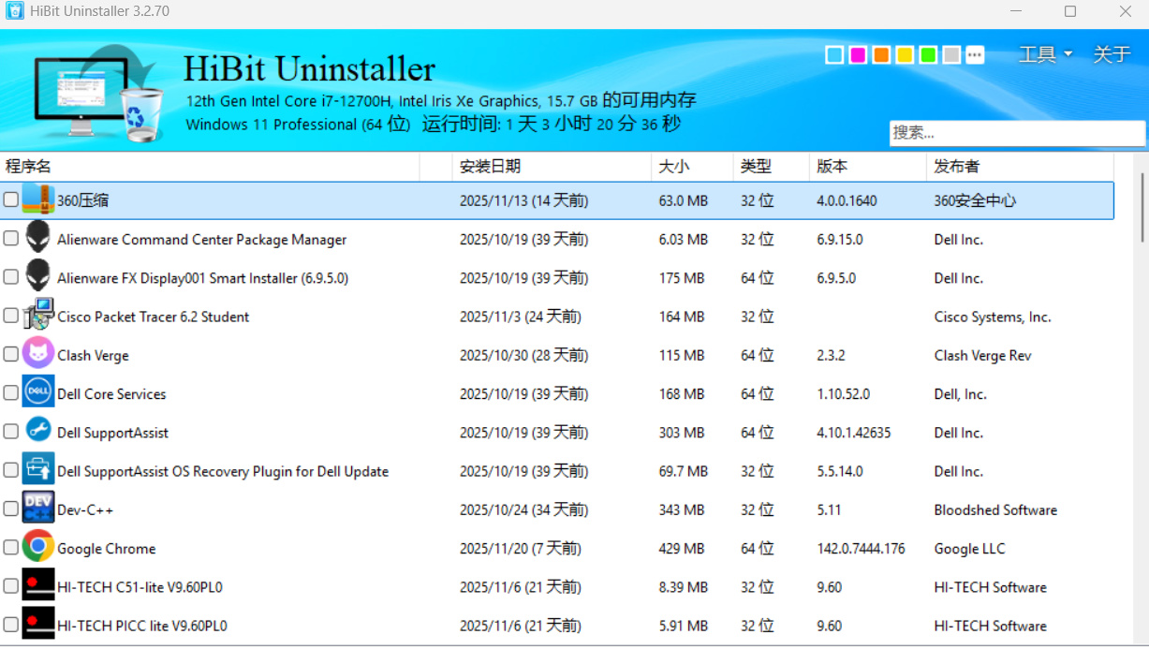The height and width of the screenshot is (649, 1149).
Task: Open the 工具 dropdown menu
Action: click(x=1045, y=54)
